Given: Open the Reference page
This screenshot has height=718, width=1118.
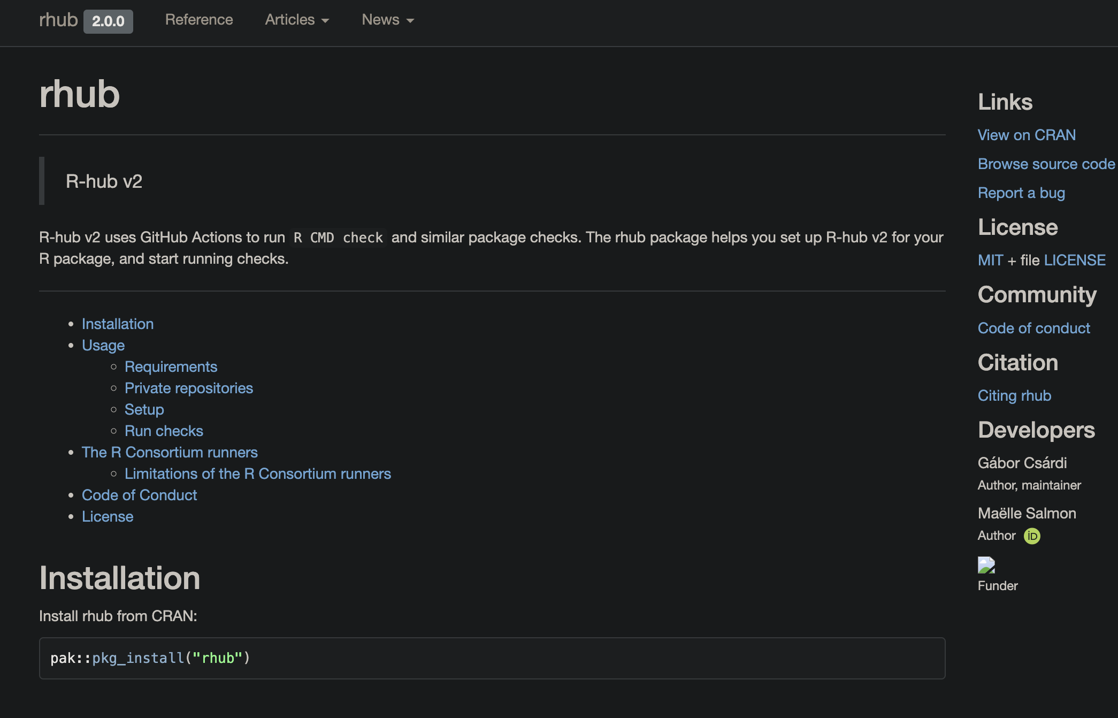Looking at the screenshot, I should pos(199,20).
